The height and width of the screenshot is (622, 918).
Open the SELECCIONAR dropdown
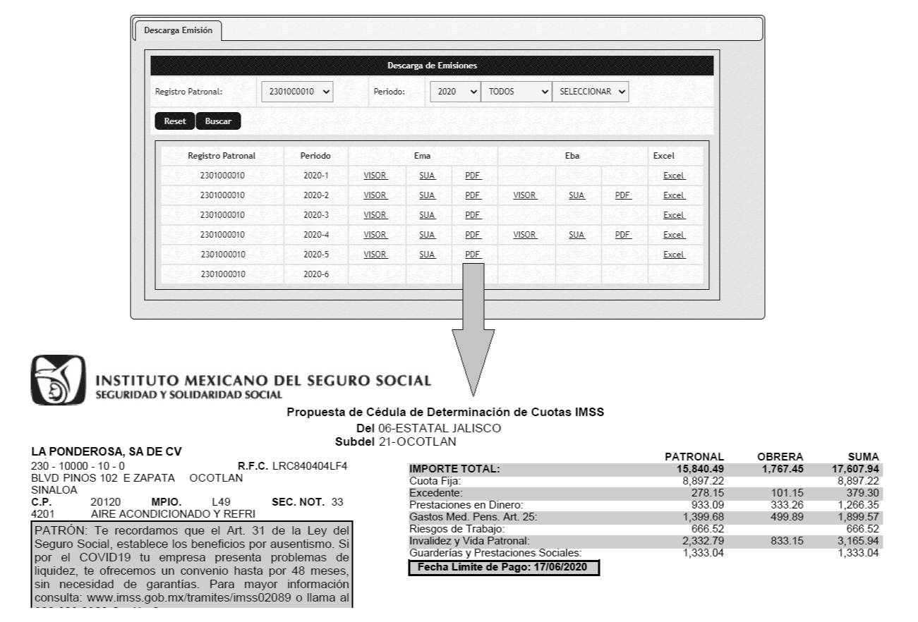[591, 92]
